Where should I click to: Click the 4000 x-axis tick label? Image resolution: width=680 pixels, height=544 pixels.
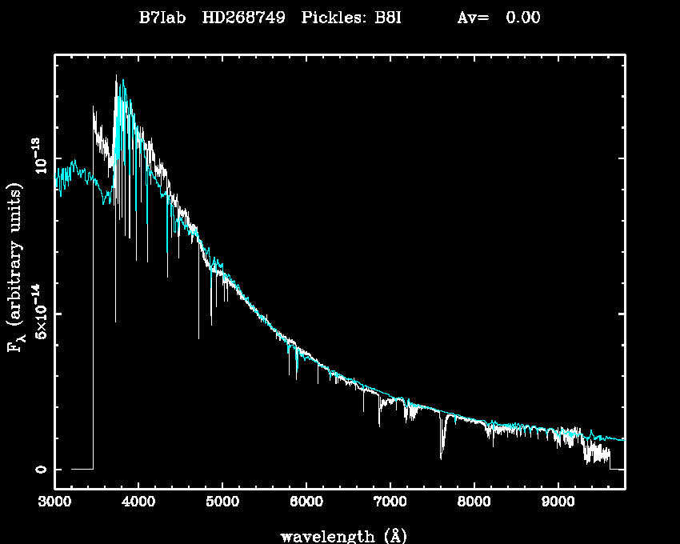tap(138, 503)
